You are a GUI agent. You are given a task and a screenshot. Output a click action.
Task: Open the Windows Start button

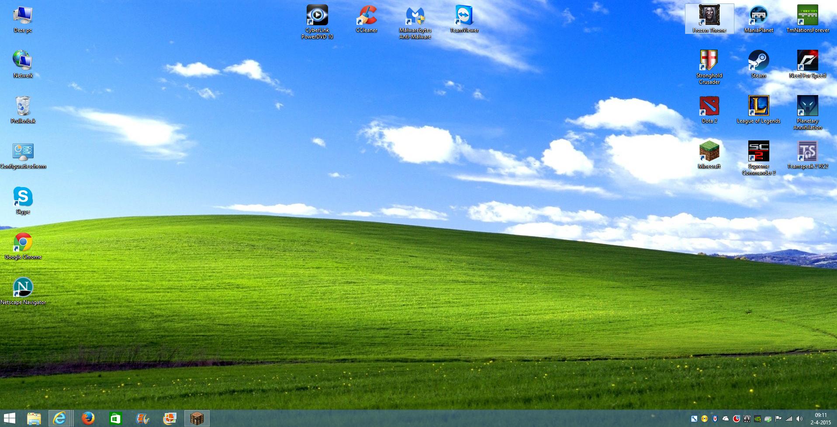(x=10, y=419)
